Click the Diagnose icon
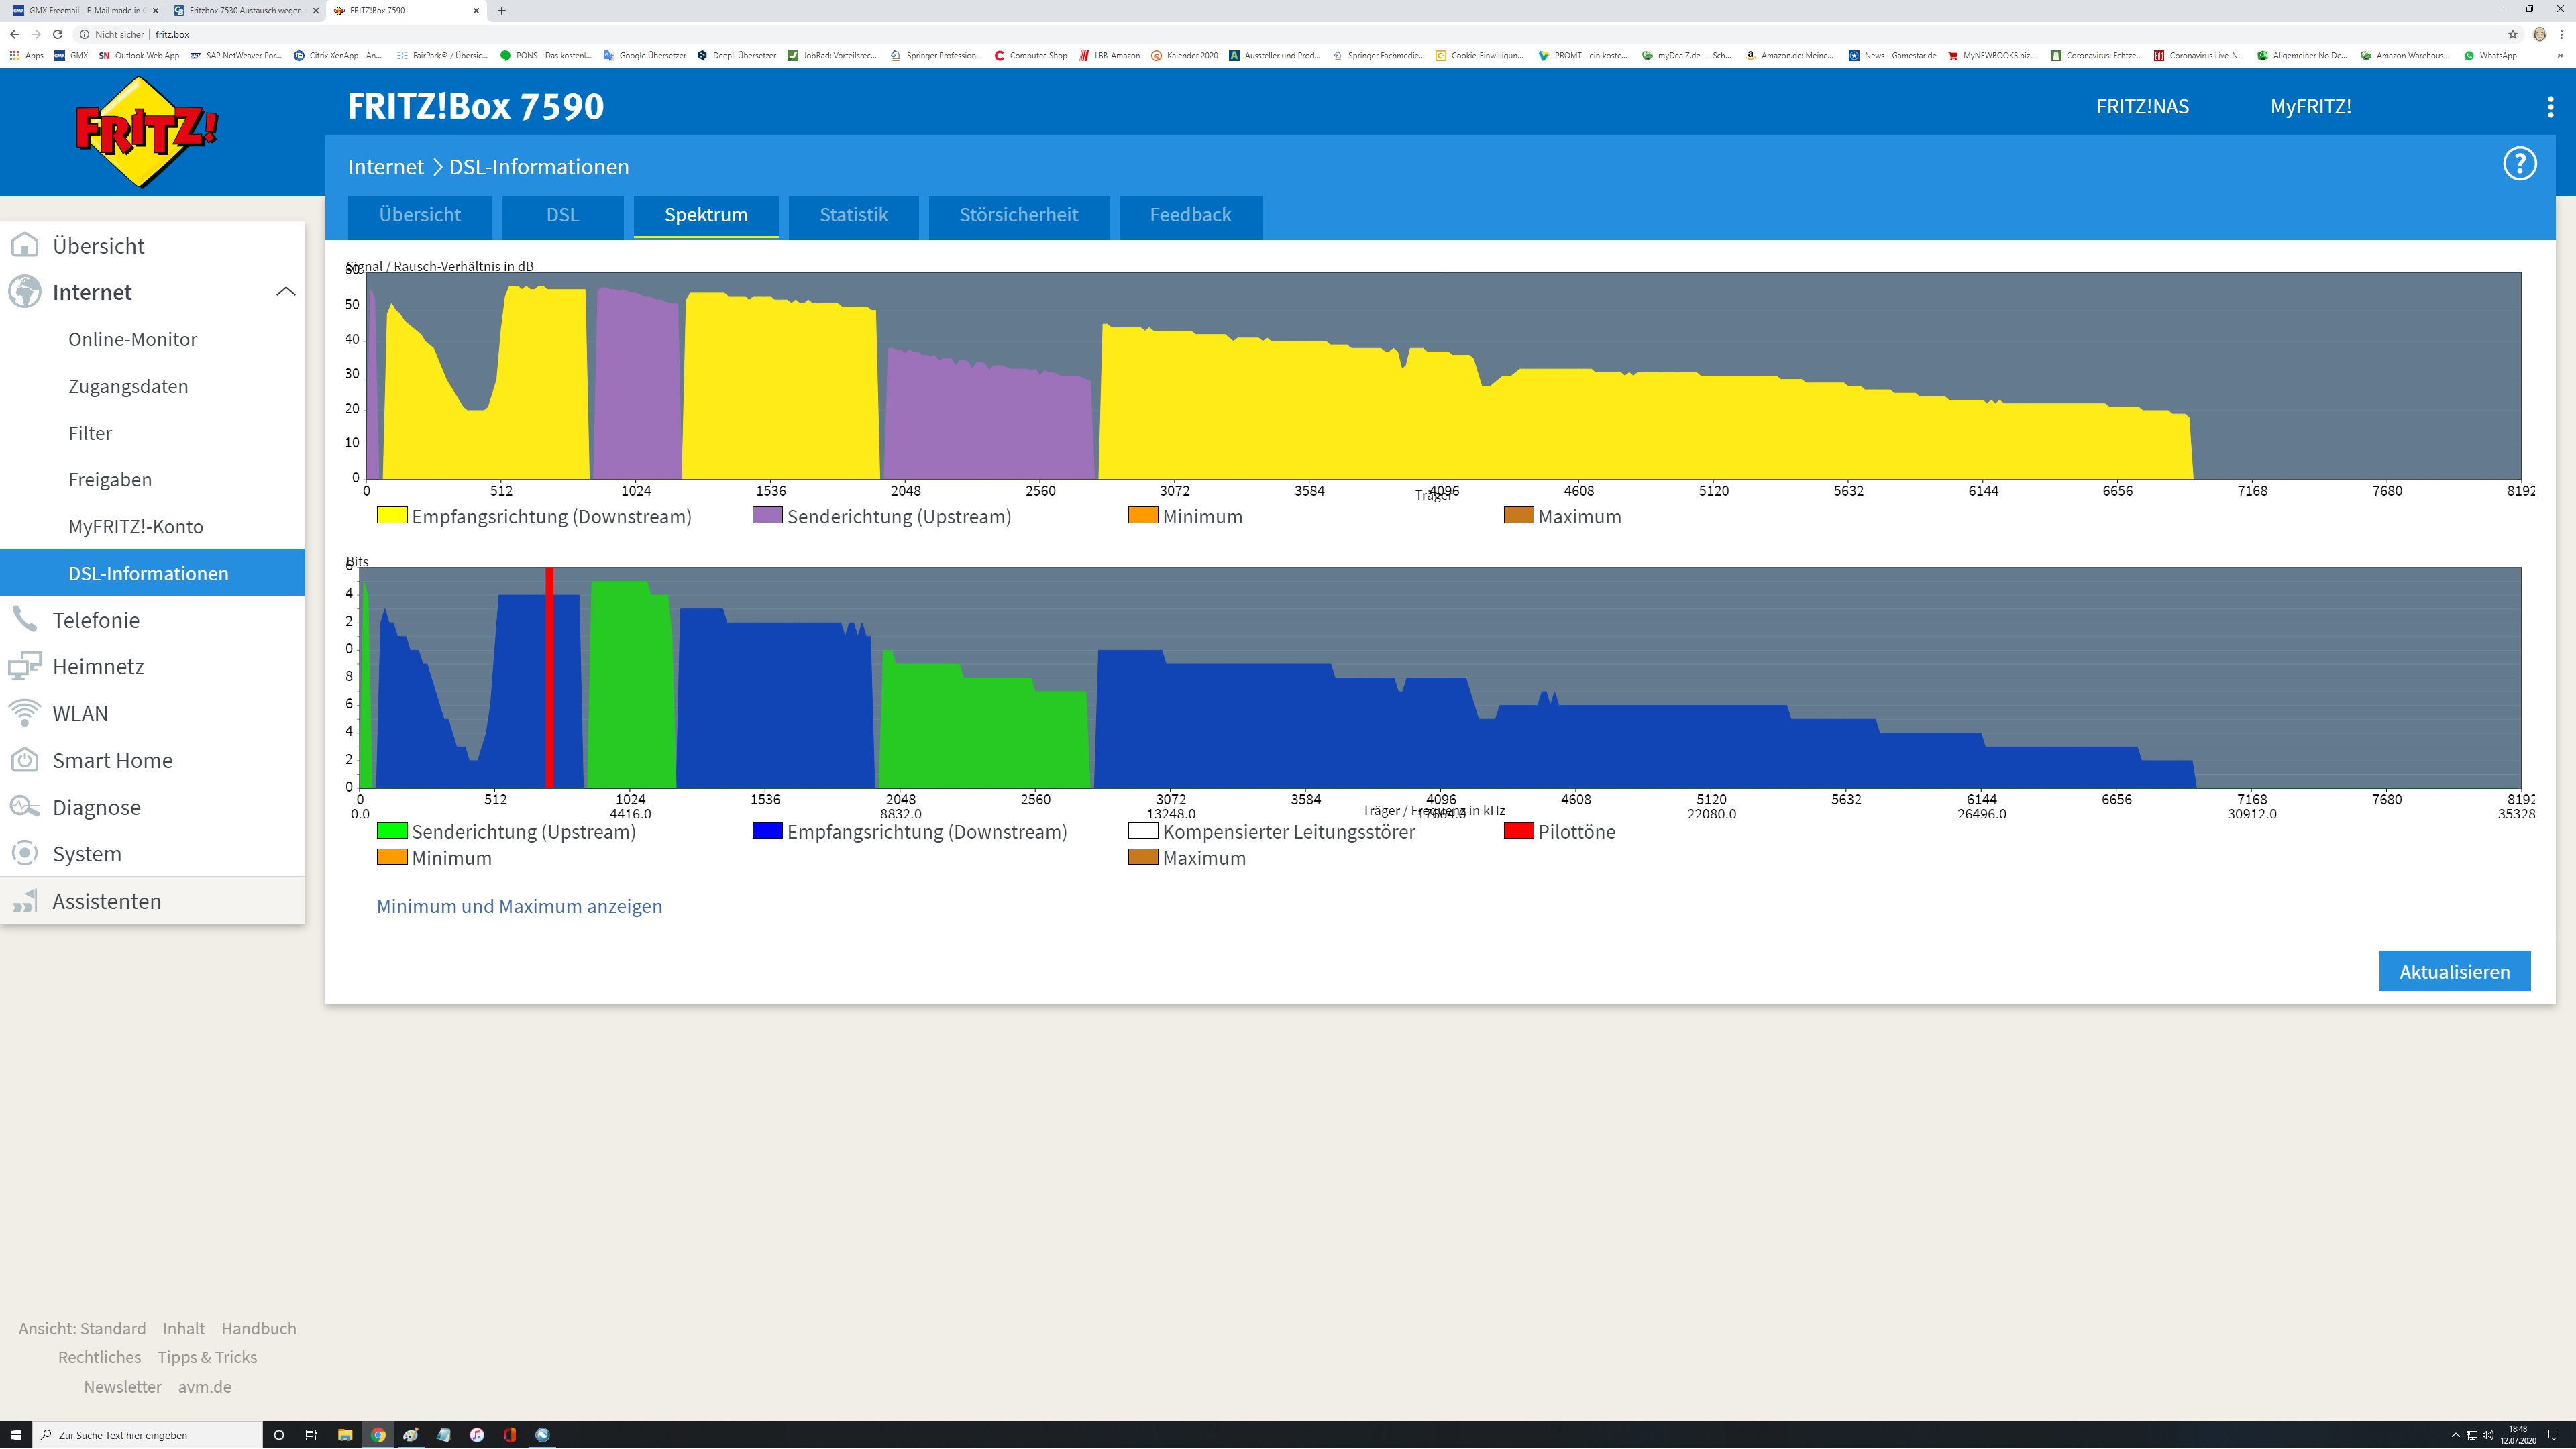This screenshot has width=2576, height=1449. click(25, 807)
